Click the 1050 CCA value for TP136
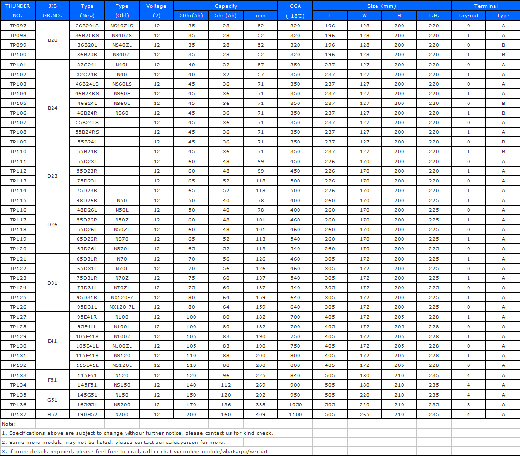Screen dimensions: 520x456 (295, 405)
